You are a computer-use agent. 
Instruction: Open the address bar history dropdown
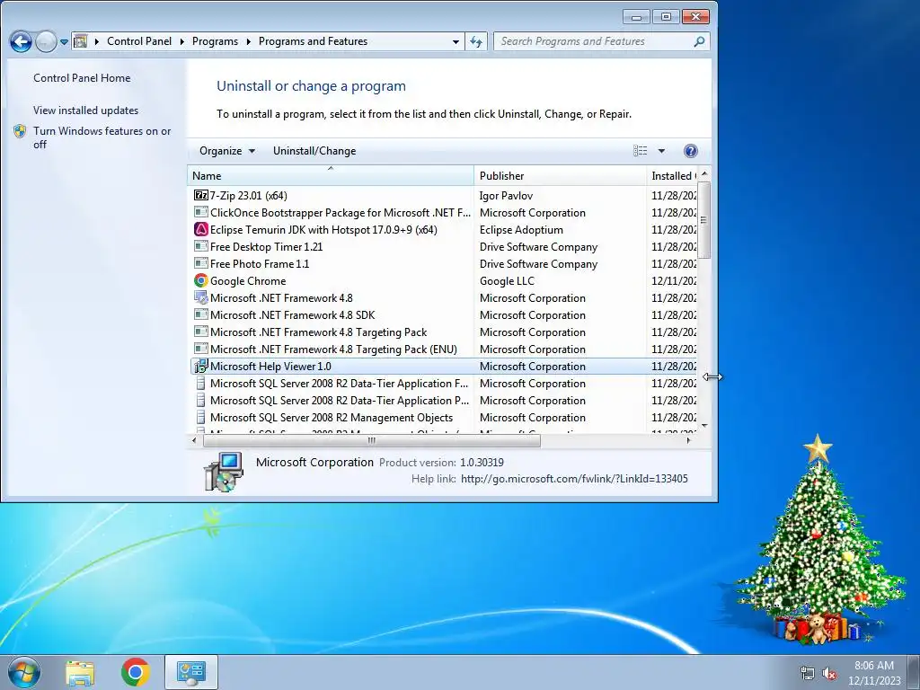[x=456, y=41]
